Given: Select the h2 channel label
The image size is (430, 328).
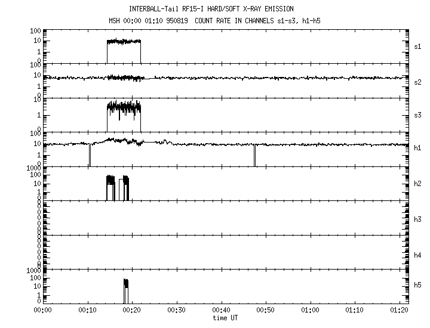Looking at the screenshot, I should point(418,184).
